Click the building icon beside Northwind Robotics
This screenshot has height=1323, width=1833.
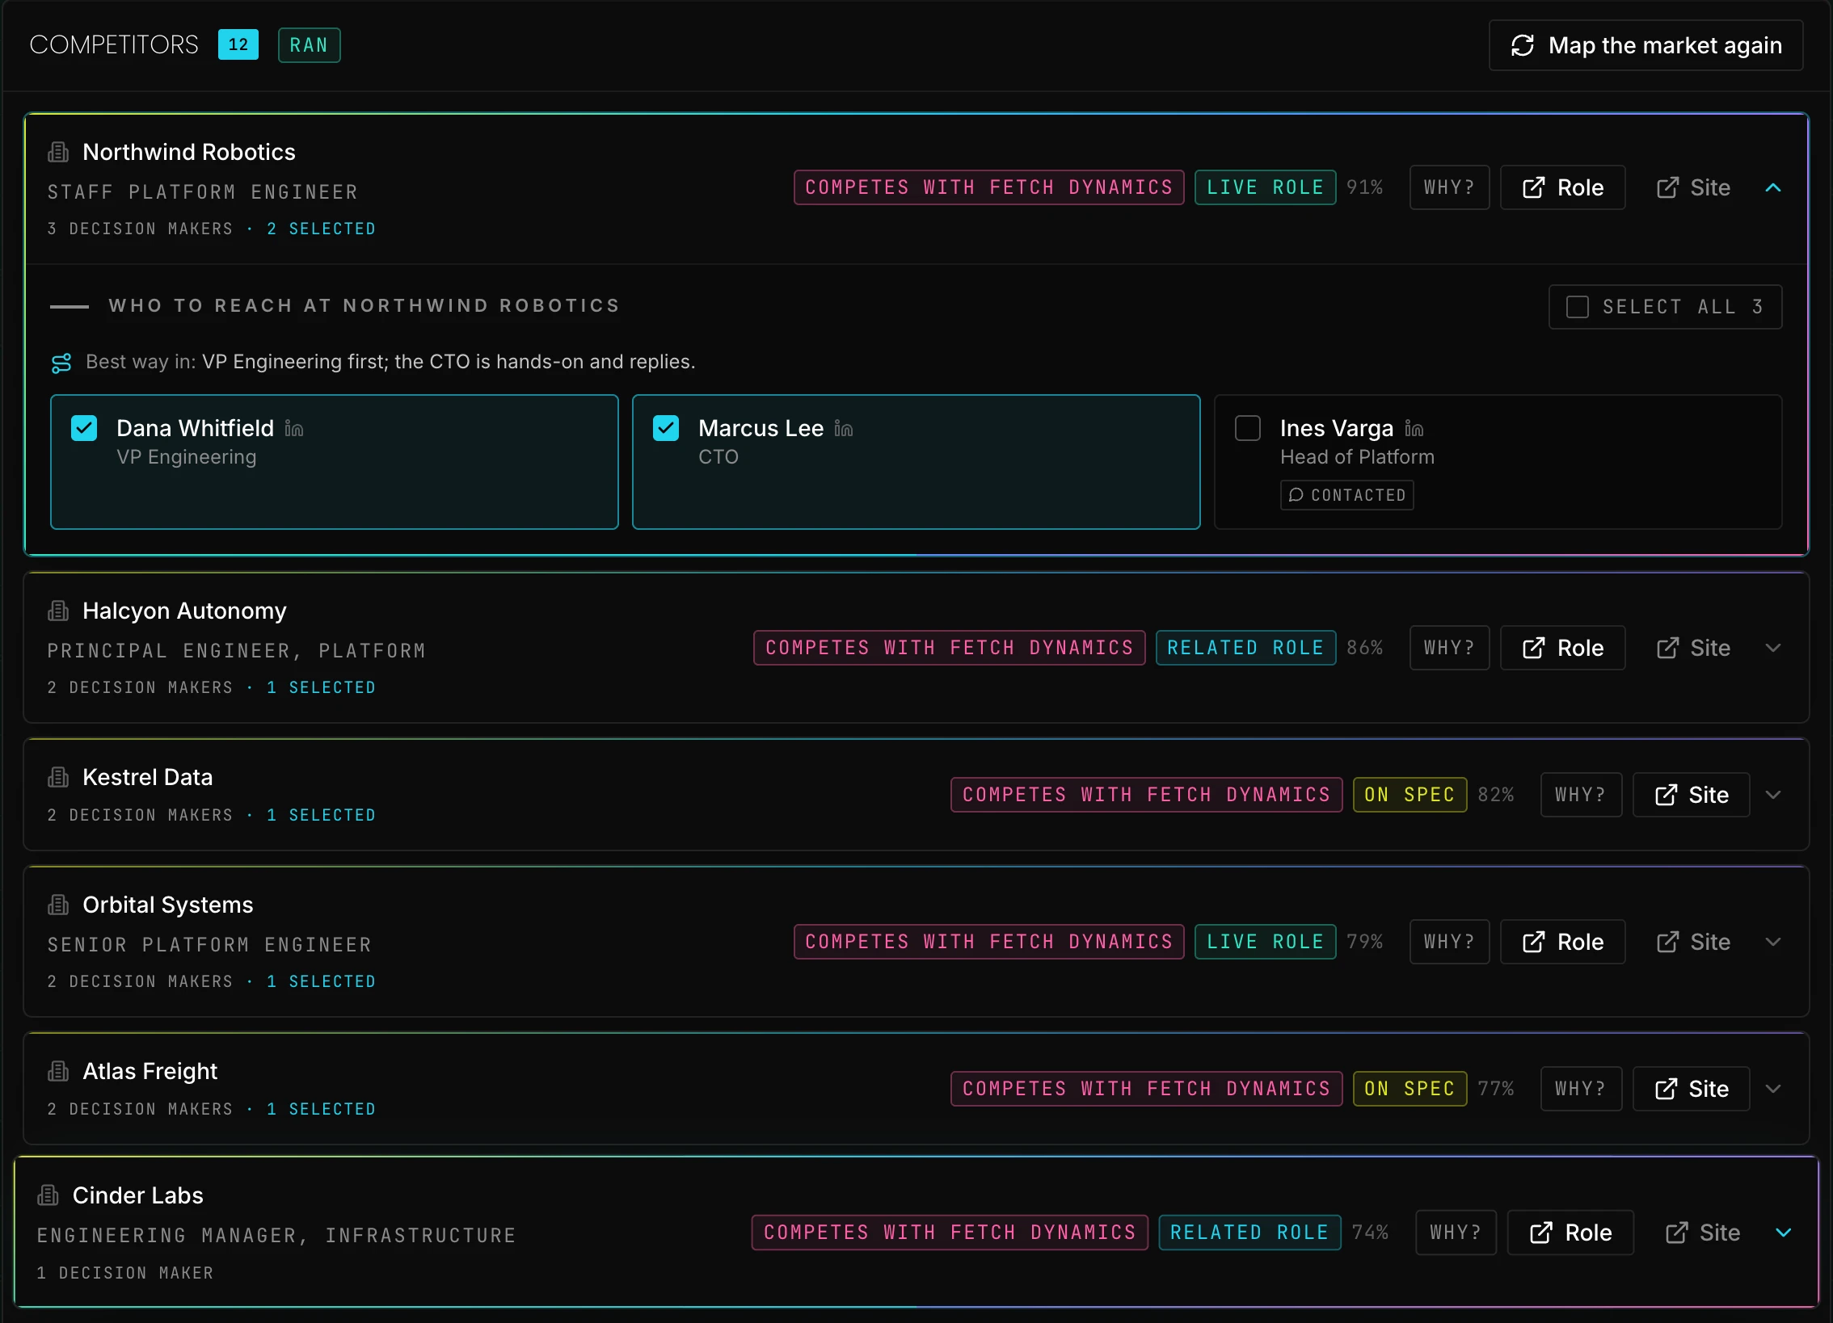pyautogui.click(x=58, y=152)
